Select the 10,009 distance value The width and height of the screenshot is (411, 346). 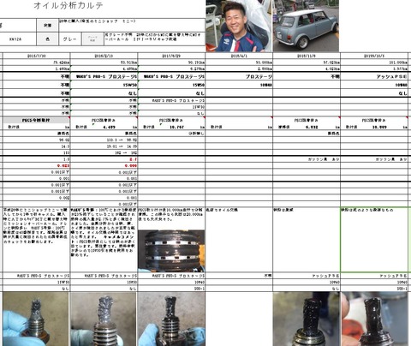(379, 127)
